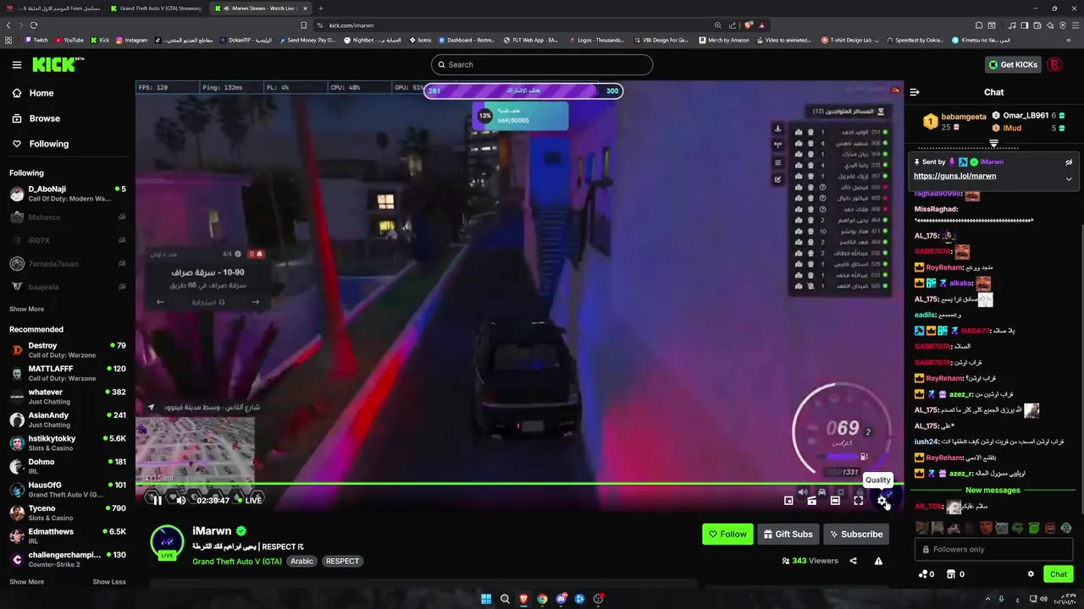Viewport: 1084px width, 609px height.
Task: Open D_AboNaji in the Following list
Action: pos(68,194)
